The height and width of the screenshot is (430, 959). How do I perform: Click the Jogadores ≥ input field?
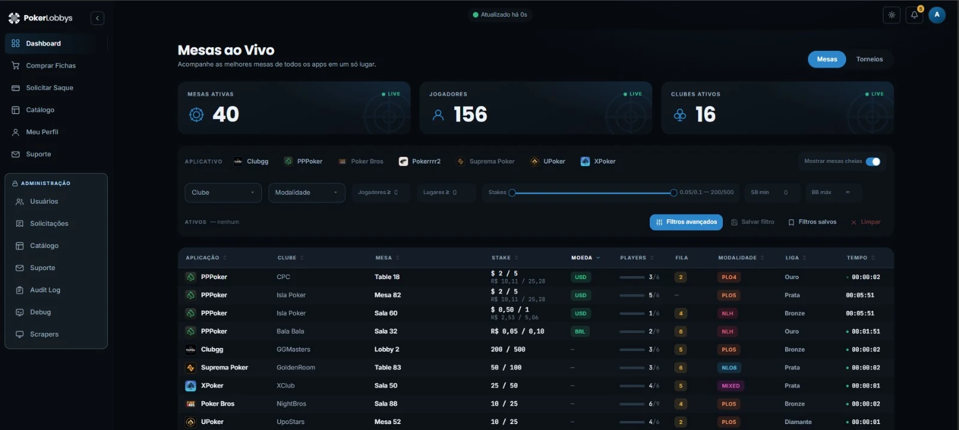tap(381, 192)
